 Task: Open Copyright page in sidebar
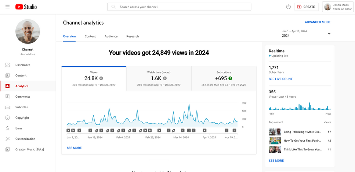22,118
